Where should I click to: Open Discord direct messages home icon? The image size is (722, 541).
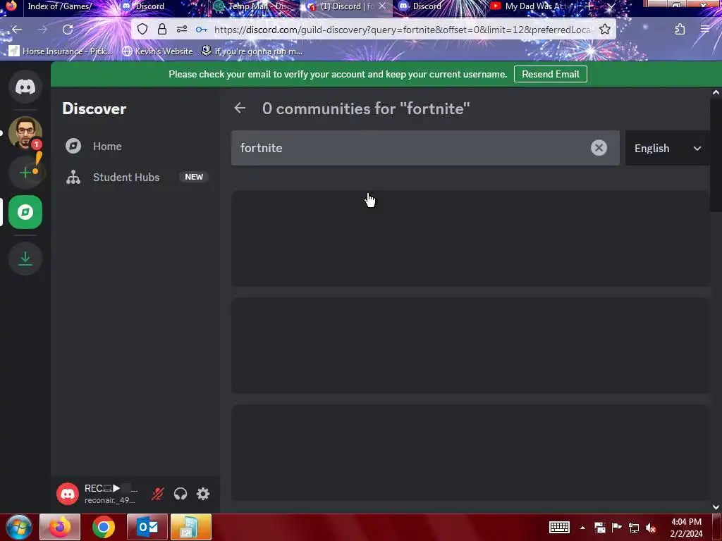point(25,87)
